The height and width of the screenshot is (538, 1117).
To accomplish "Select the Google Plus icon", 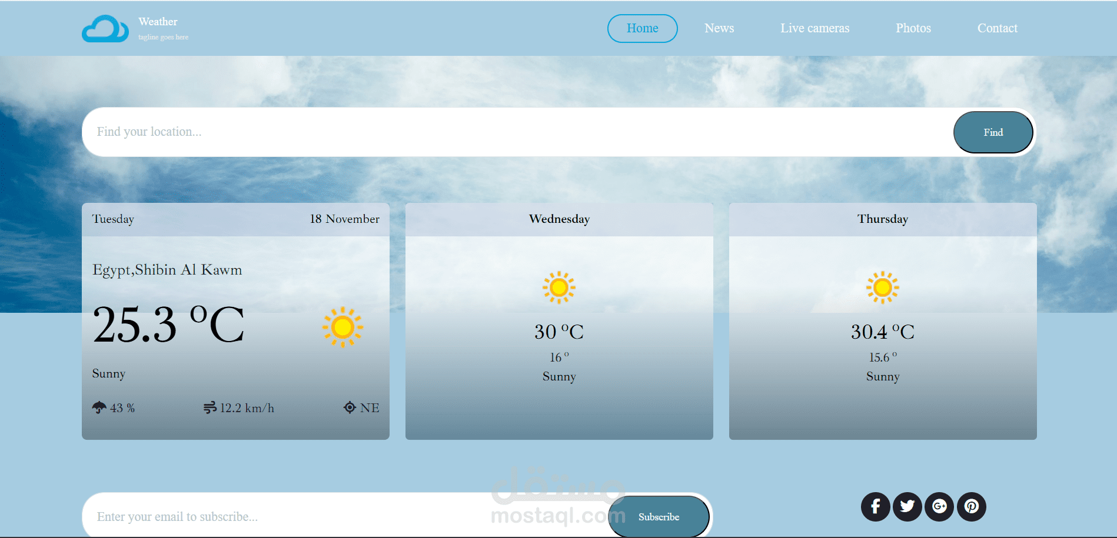I will click(939, 506).
